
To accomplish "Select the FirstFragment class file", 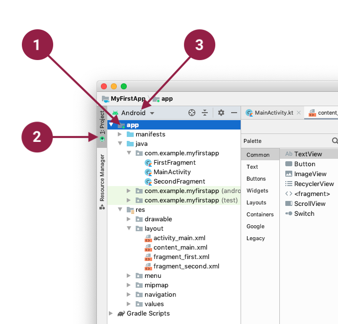I will click(x=174, y=163).
